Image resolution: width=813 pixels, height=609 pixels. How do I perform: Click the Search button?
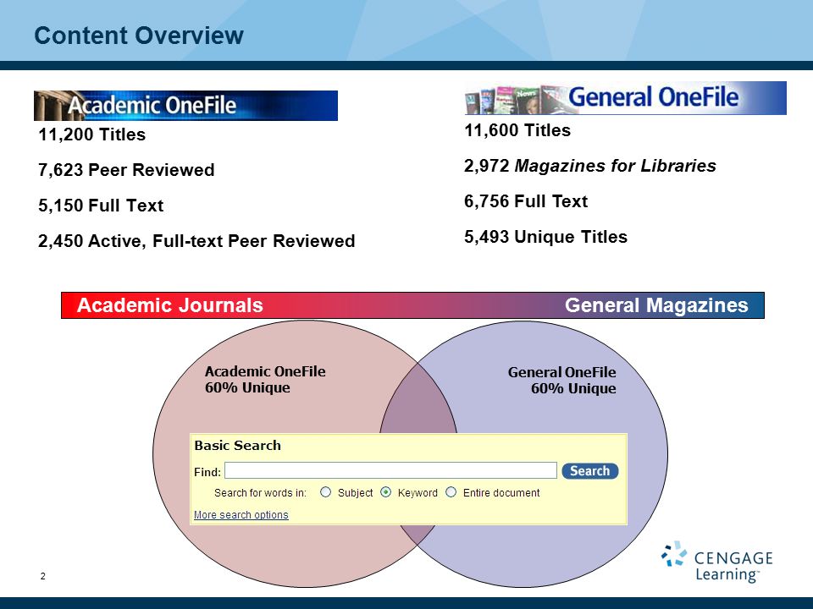click(590, 471)
